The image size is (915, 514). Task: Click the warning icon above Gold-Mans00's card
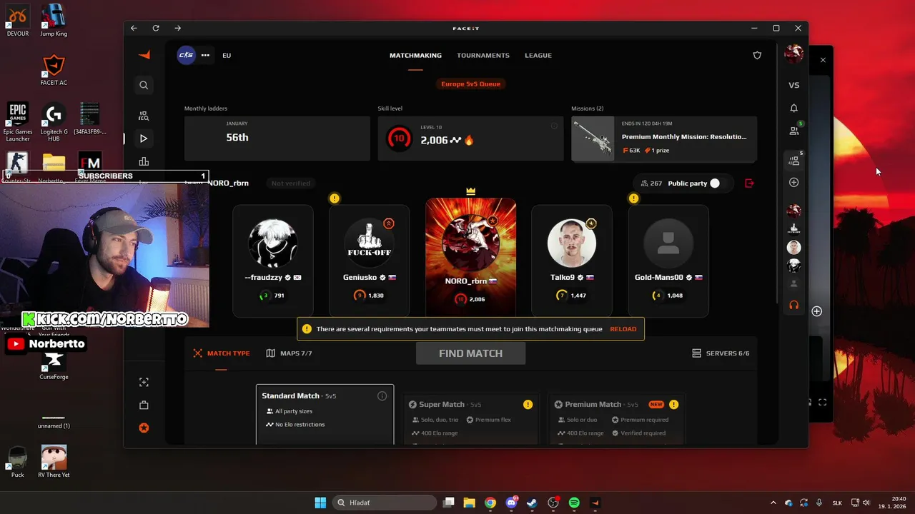pyautogui.click(x=633, y=198)
